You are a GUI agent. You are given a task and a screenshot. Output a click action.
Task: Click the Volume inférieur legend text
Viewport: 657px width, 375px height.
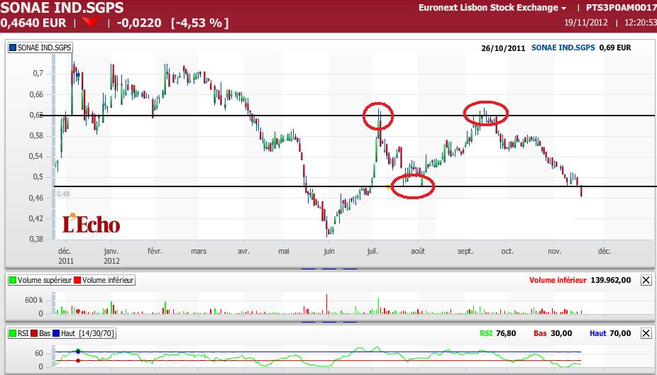click(x=108, y=280)
